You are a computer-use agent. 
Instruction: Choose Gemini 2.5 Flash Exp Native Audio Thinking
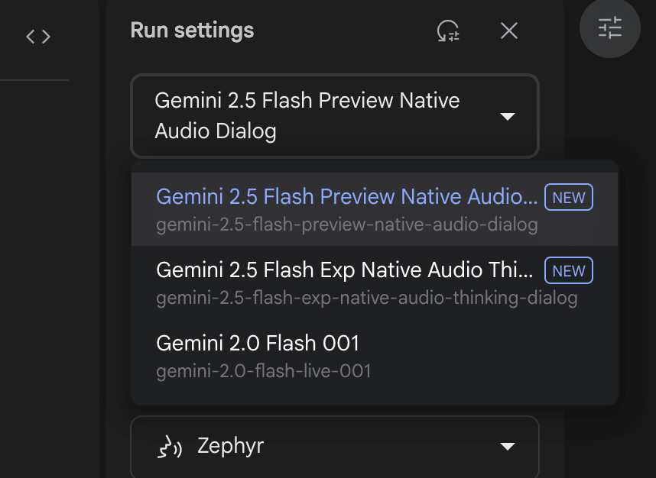pos(344,270)
